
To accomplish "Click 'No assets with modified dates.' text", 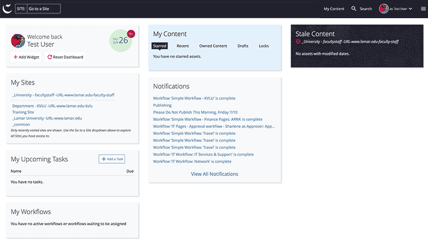I will click(323, 54).
